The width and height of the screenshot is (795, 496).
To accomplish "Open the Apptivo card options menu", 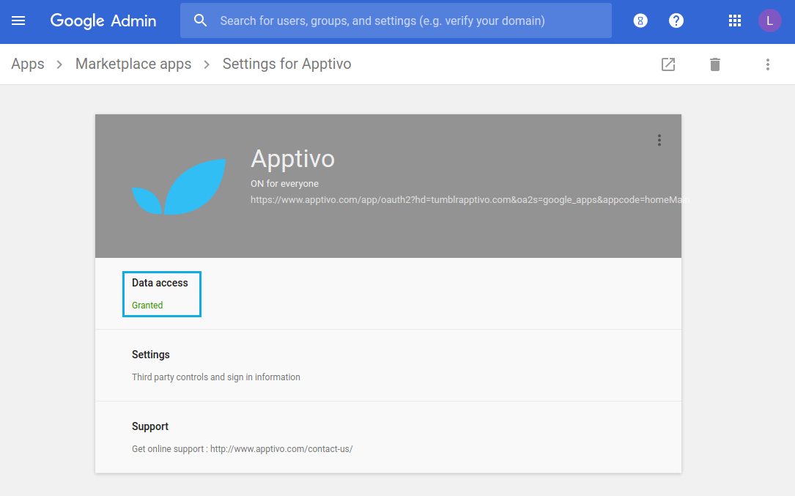I will click(659, 139).
